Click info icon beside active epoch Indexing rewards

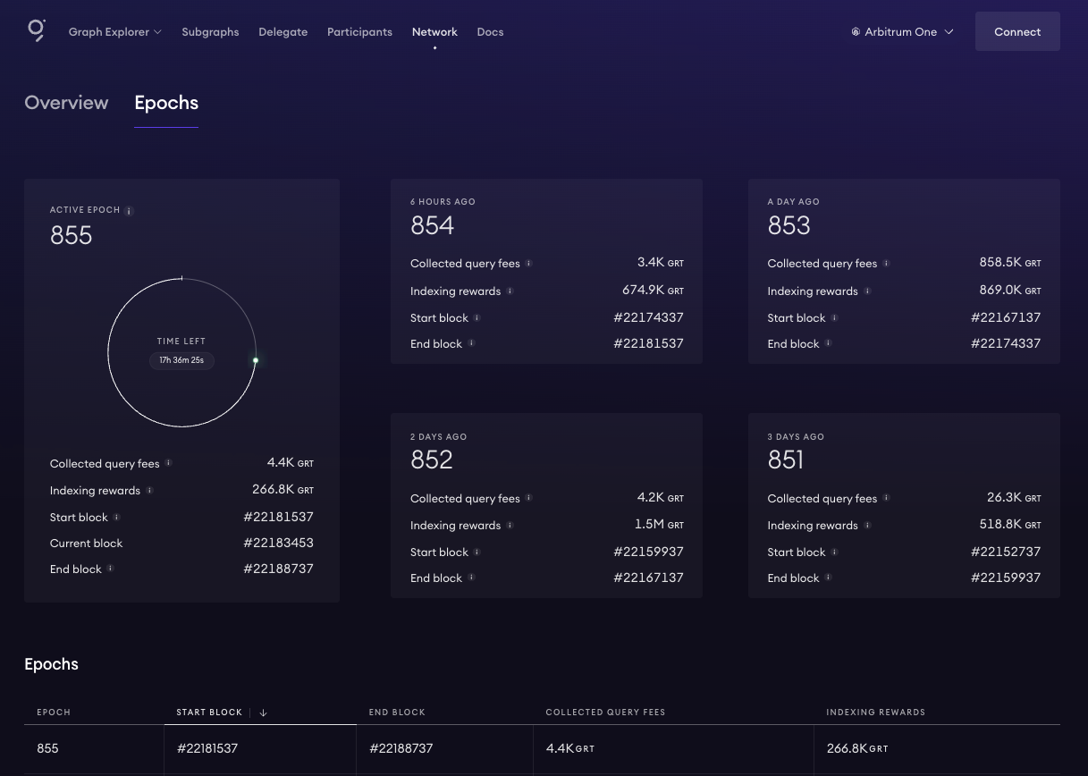click(149, 491)
